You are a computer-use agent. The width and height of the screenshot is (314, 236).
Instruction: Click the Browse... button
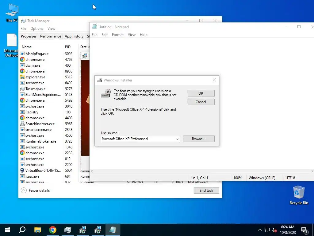tap(199, 139)
